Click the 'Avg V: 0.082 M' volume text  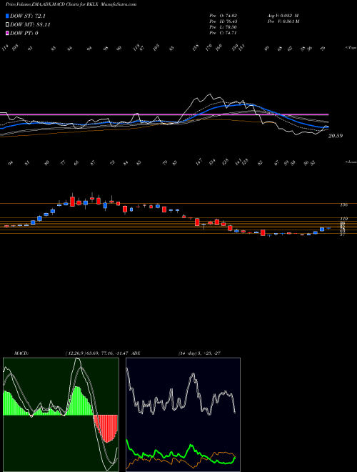pyautogui.click(x=282, y=15)
